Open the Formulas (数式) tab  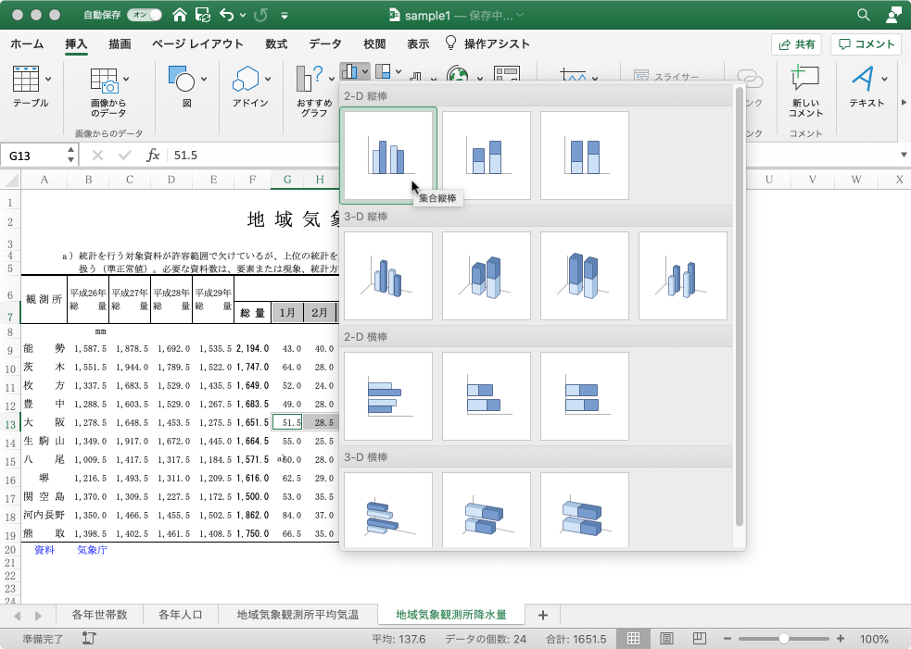click(276, 44)
